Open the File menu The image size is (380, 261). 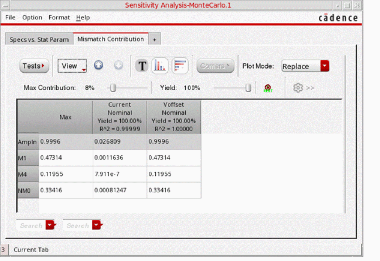[10, 18]
